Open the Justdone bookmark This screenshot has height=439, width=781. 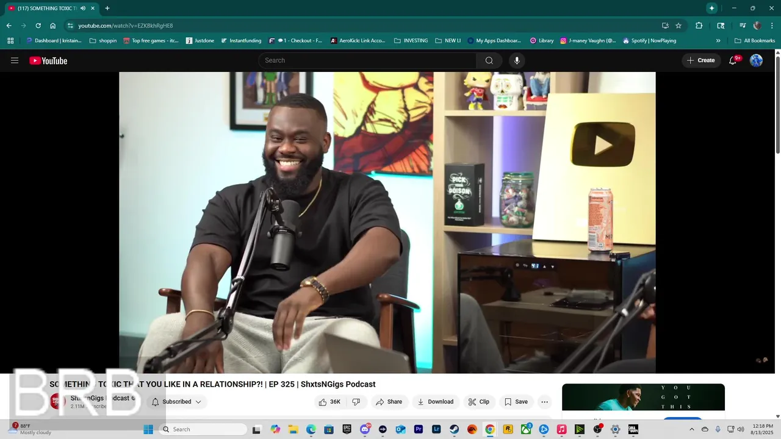point(200,41)
